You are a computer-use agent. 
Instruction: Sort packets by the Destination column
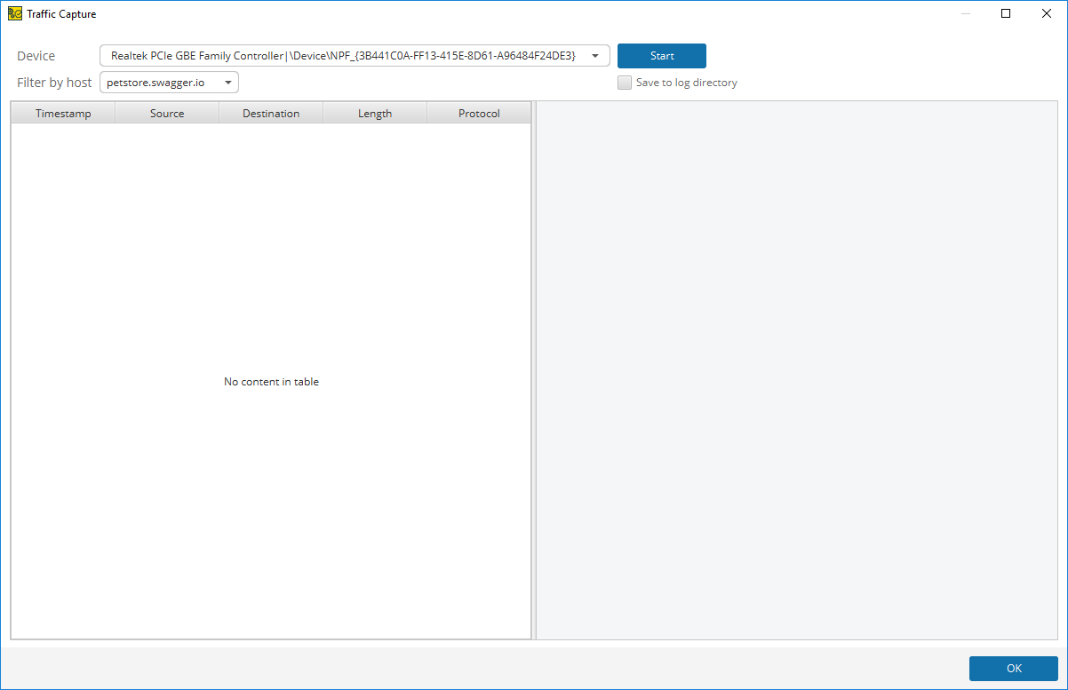[x=270, y=113]
